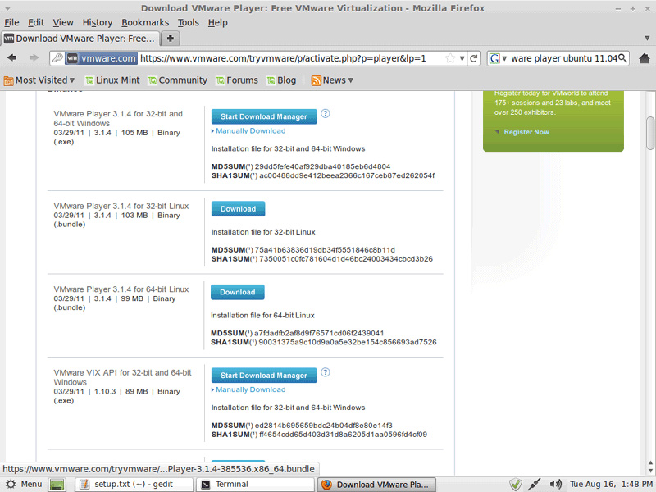Click Manually Download for VIX API
Image resolution: width=656 pixels, height=492 pixels.
pyautogui.click(x=251, y=389)
